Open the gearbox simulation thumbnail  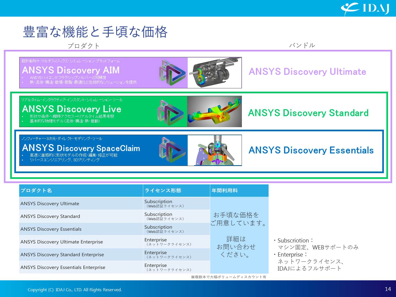point(214,73)
